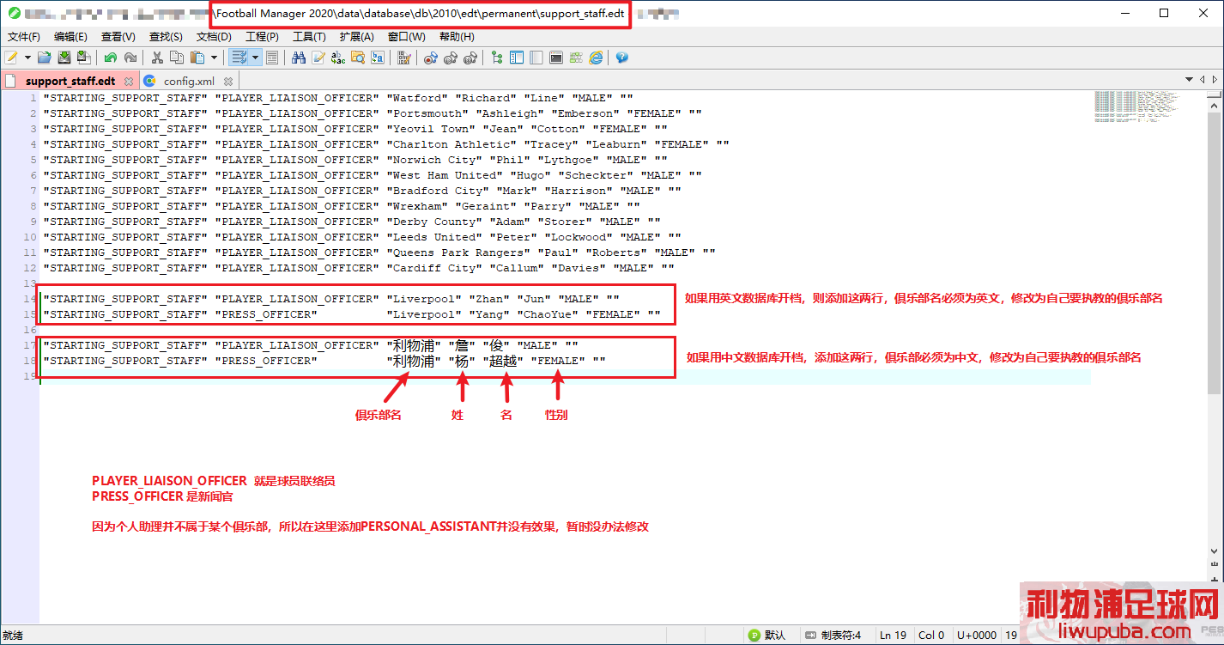Viewport: 1224px width, 645px height.
Task: Open the command output window icon
Action: (x=556, y=58)
